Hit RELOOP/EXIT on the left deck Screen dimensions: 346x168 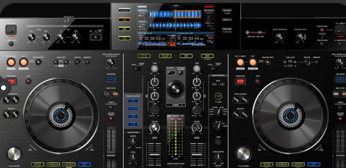coord(38,62)
